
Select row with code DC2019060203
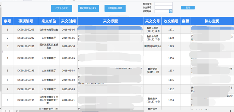(x=26, y=30)
